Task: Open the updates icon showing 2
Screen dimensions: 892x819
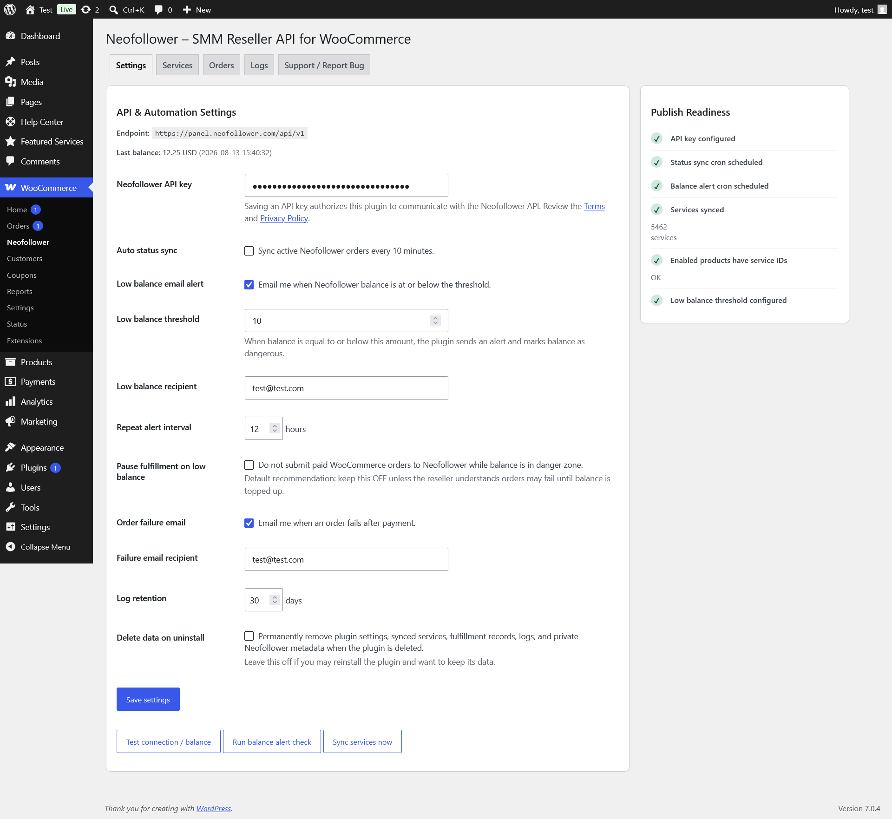Action: tap(86, 10)
